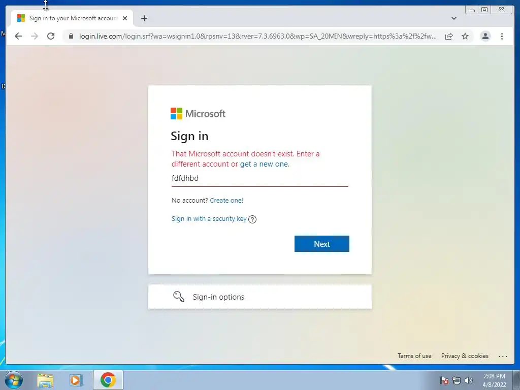Open the Chrome profile avatar
This screenshot has width=520, height=390.
[485, 36]
